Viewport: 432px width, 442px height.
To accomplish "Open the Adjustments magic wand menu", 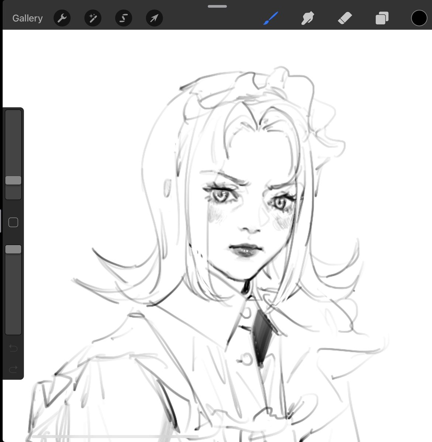I will pos(93,18).
